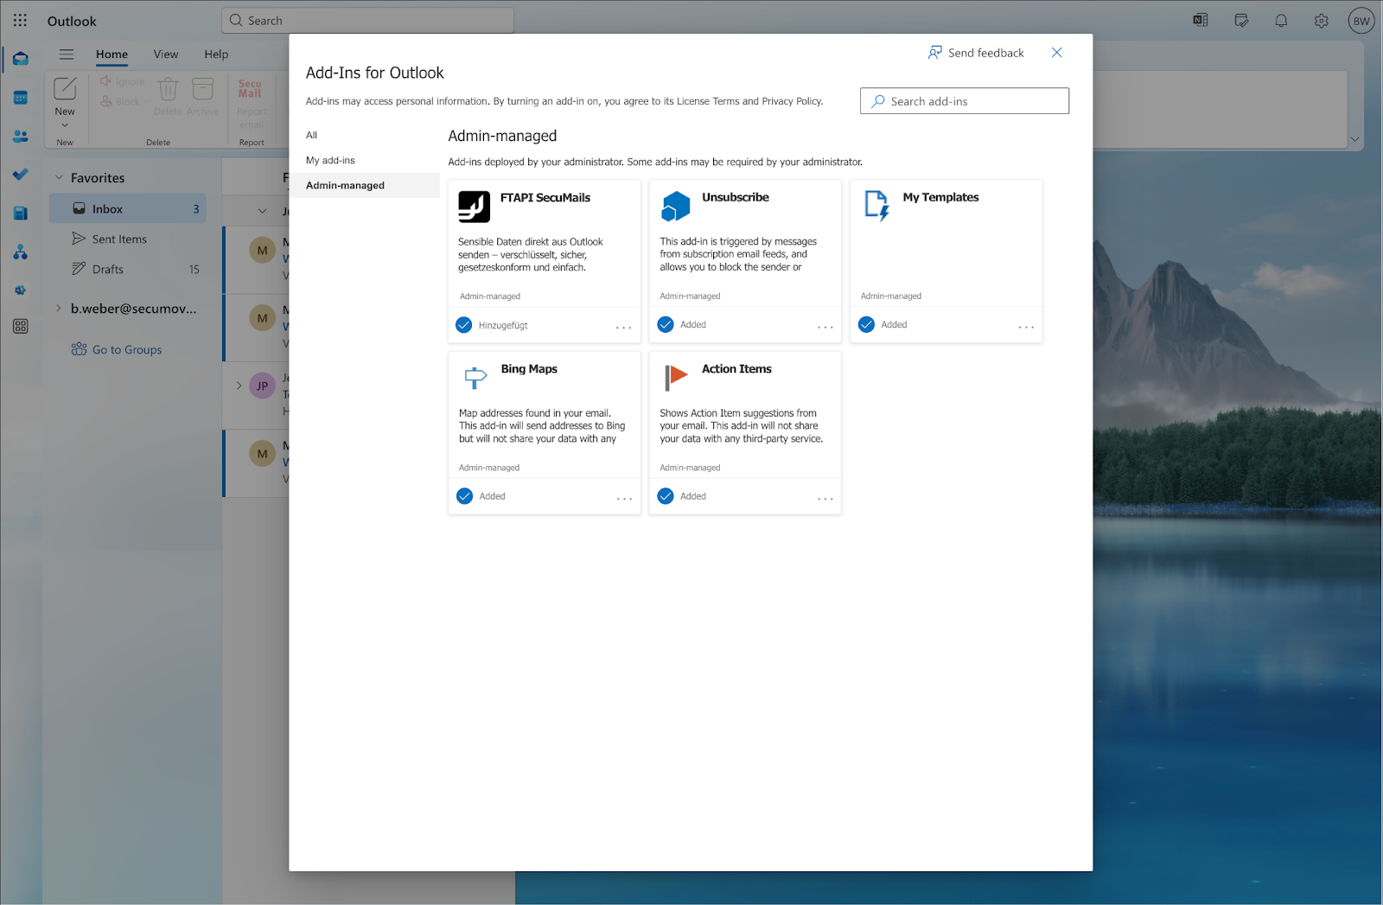Screen dimensions: 1383x905
Task: Collapse the Favorites folder section
Action: [59, 178]
